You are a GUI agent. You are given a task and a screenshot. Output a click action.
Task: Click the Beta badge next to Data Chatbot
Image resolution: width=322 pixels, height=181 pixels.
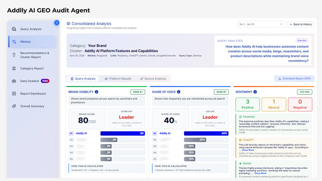pos(45,81)
